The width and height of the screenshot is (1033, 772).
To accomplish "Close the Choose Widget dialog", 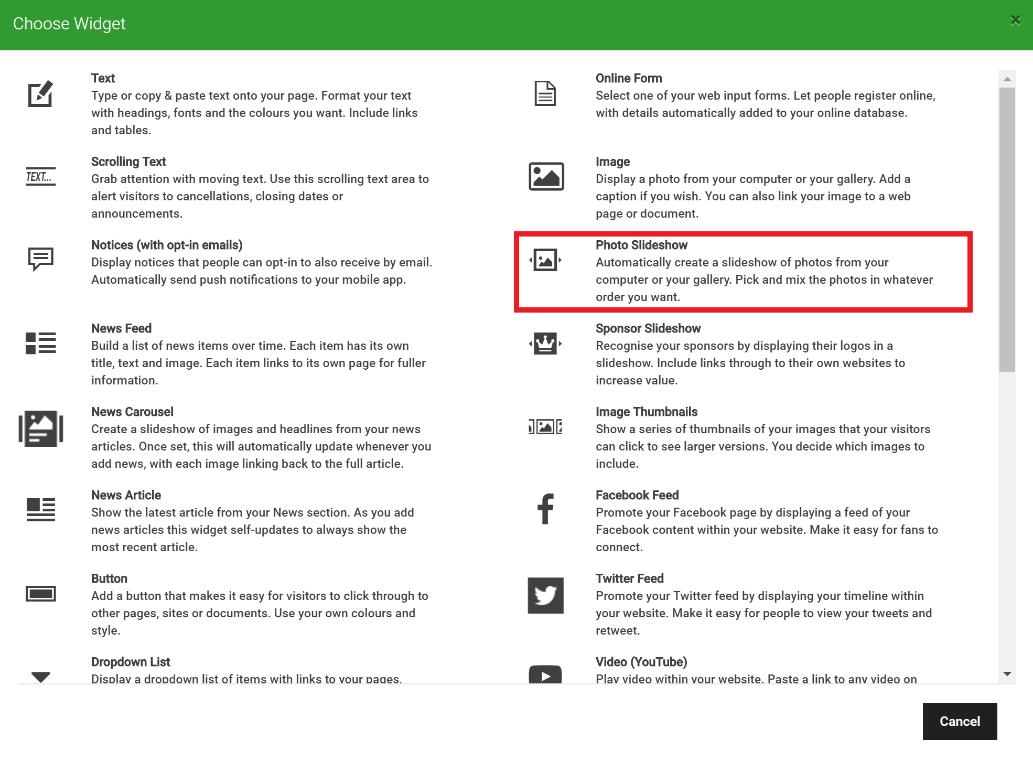I will pyautogui.click(x=1015, y=20).
